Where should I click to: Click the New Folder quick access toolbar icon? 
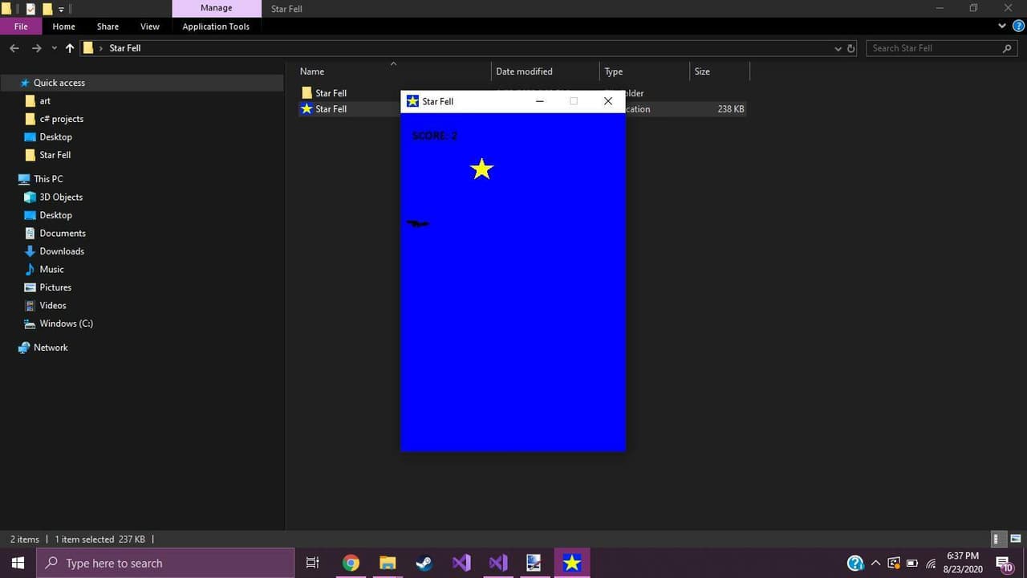pyautogui.click(x=47, y=9)
